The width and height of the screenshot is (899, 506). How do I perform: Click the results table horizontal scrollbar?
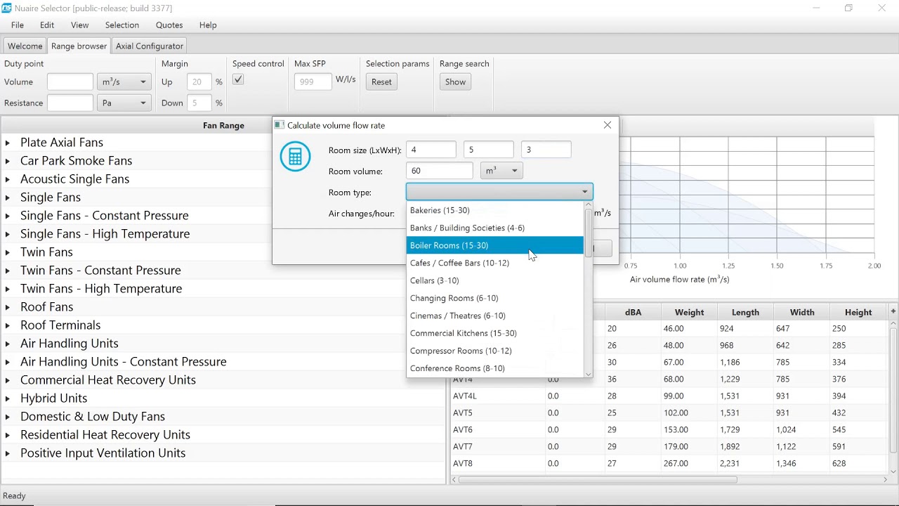(x=597, y=479)
